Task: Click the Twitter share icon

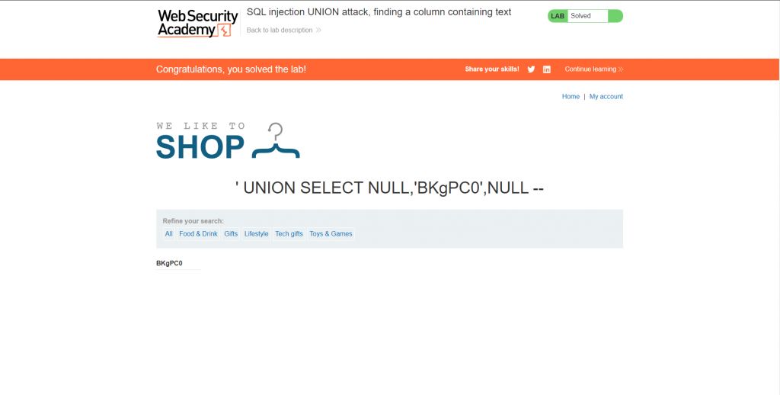Action: pyautogui.click(x=531, y=69)
